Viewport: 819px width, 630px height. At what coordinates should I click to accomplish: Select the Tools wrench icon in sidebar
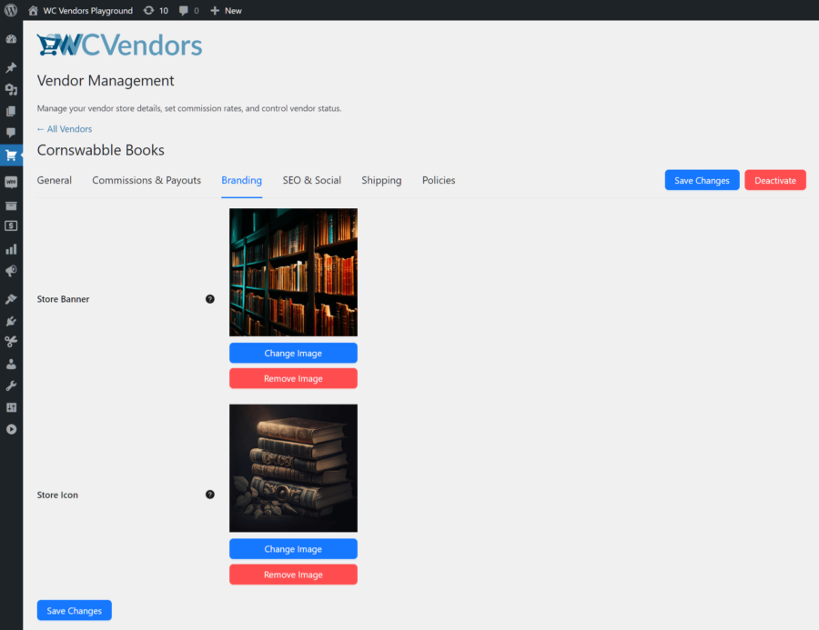[11, 385]
